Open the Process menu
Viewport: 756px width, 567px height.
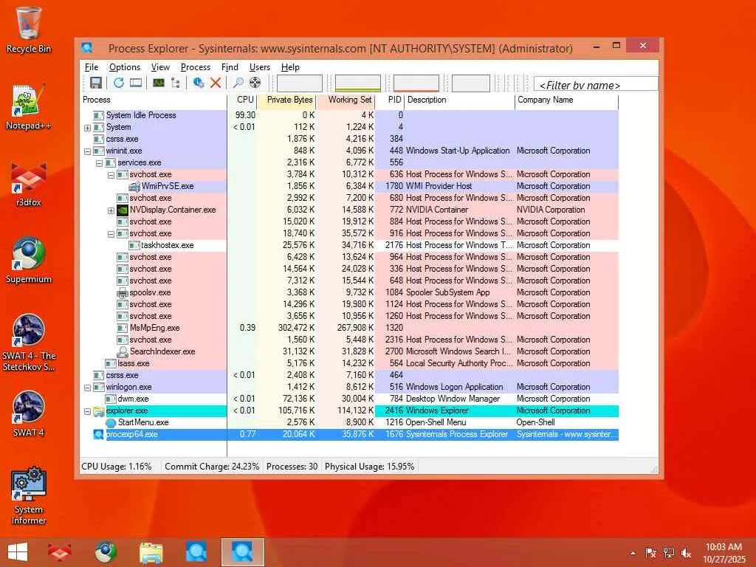pos(195,67)
